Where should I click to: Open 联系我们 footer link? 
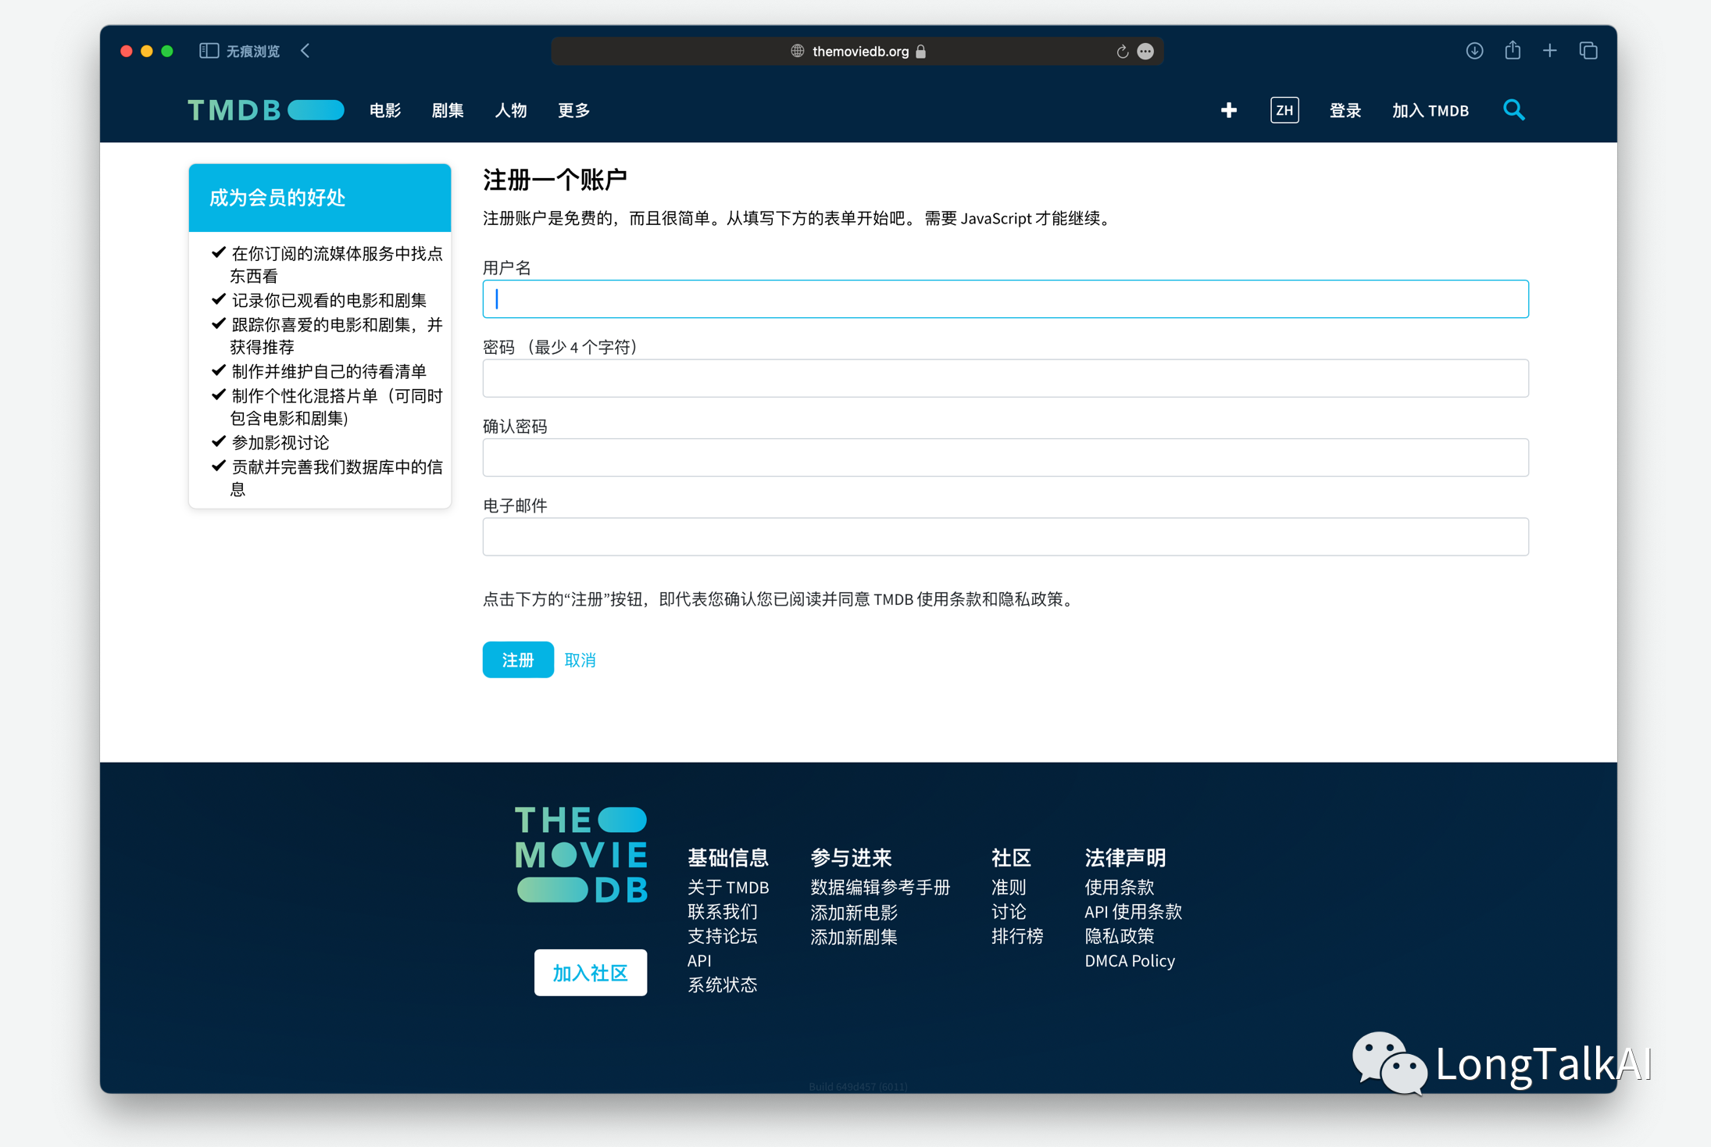(723, 912)
